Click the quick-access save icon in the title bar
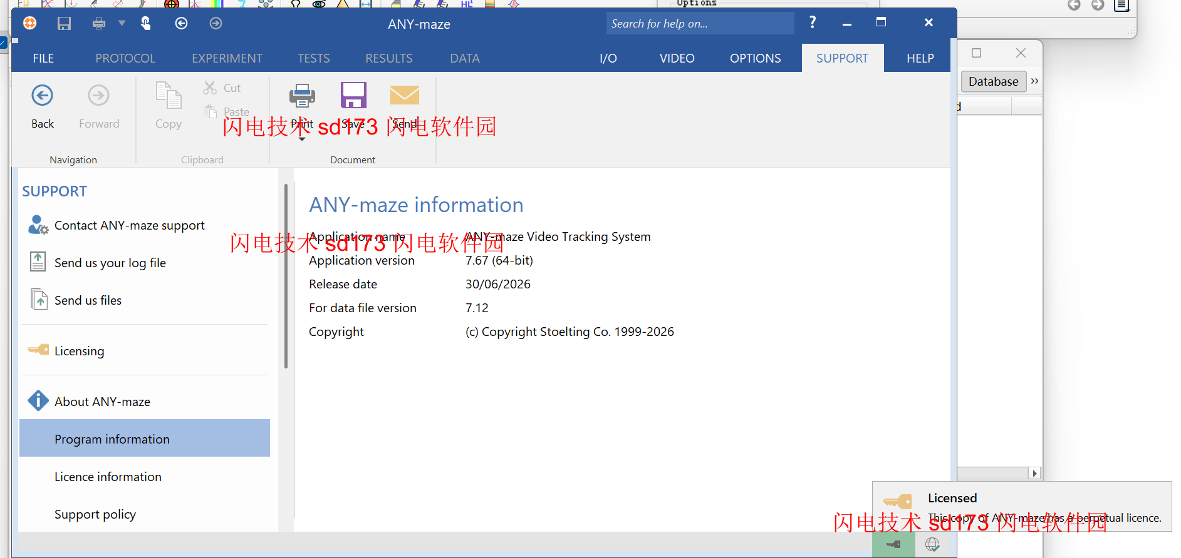 [x=64, y=24]
